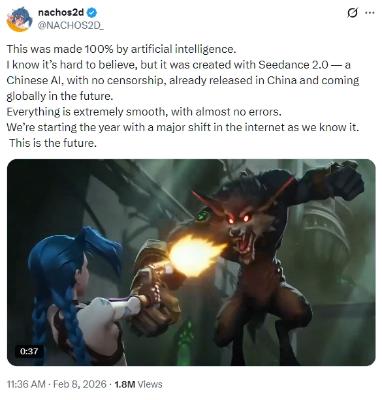Image resolution: width=382 pixels, height=400 pixels.
Task: Click the red-eyed werewolf's face
Action: [239, 230]
